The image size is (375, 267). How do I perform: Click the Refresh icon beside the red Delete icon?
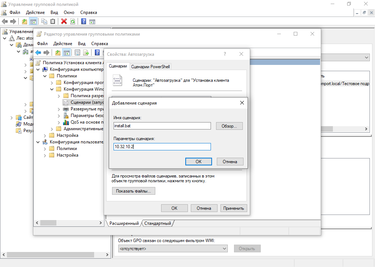pyautogui.click(x=73, y=21)
